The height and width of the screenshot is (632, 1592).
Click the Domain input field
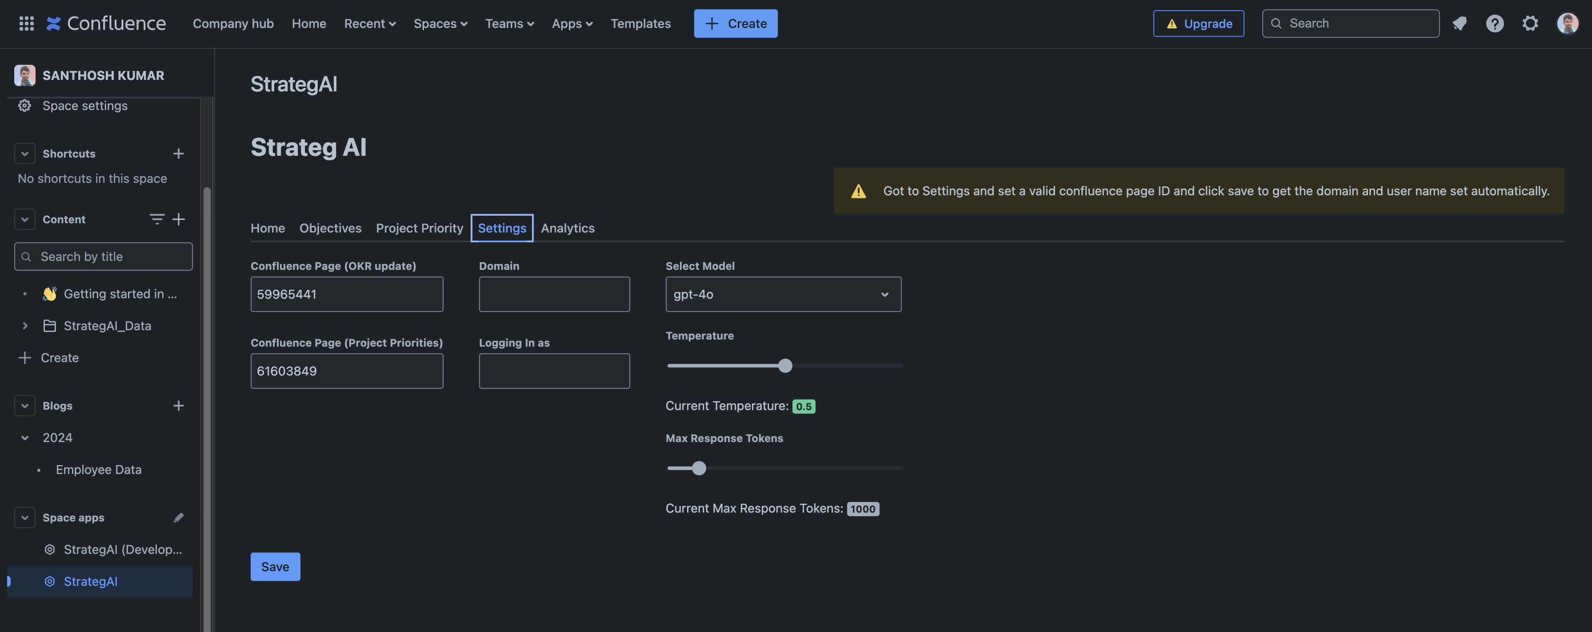click(554, 294)
